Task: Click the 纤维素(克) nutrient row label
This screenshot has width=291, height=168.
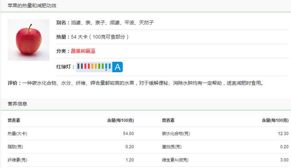Action: 17,160
